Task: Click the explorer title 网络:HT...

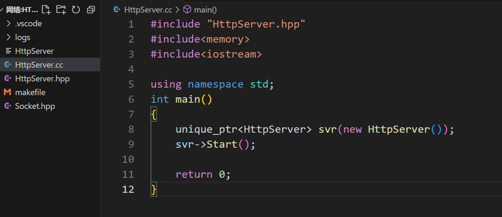Action: point(22,10)
